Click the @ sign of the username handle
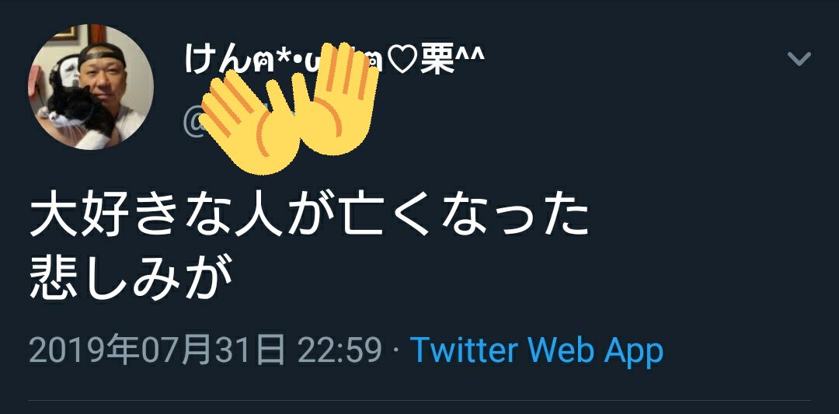Image resolution: width=839 pixels, height=414 pixels. point(193,124)
